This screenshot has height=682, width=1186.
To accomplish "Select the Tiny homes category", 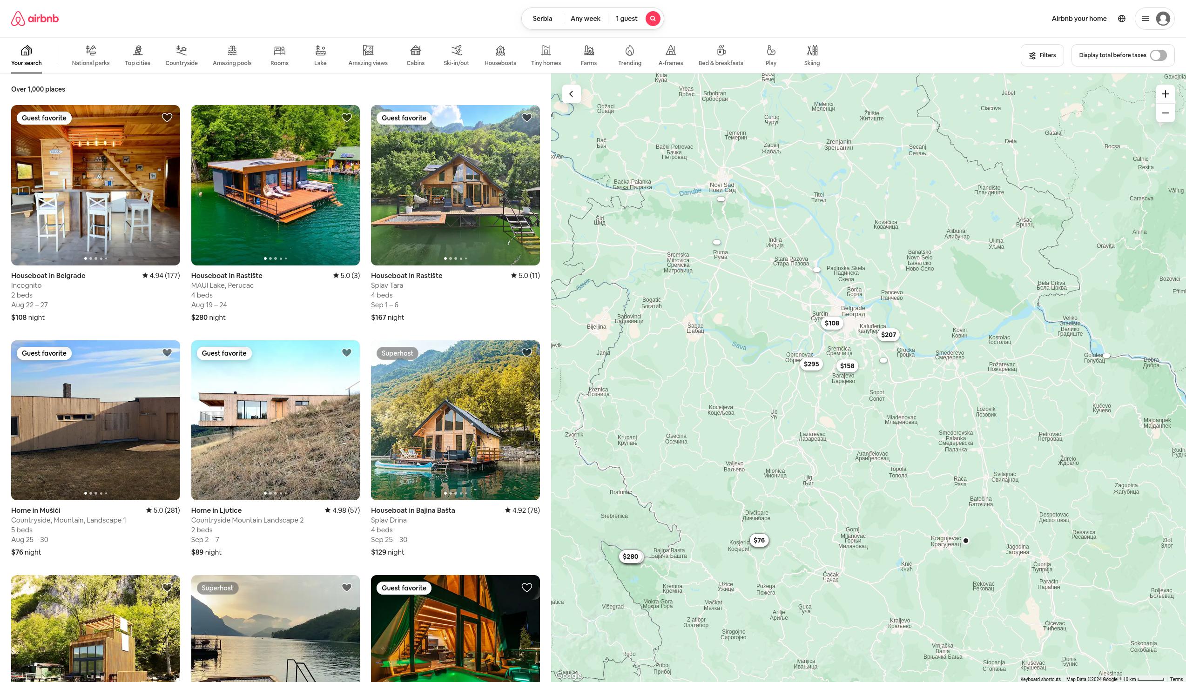I will click(x=546, y=55).
